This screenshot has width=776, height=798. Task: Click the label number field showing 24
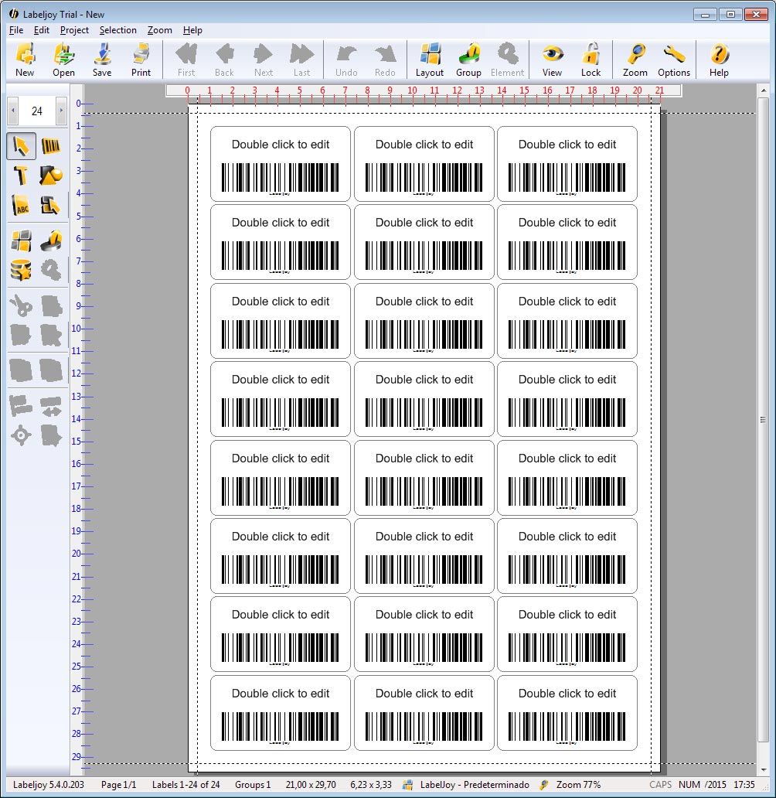pyautogui.click(x=36, y=111)
